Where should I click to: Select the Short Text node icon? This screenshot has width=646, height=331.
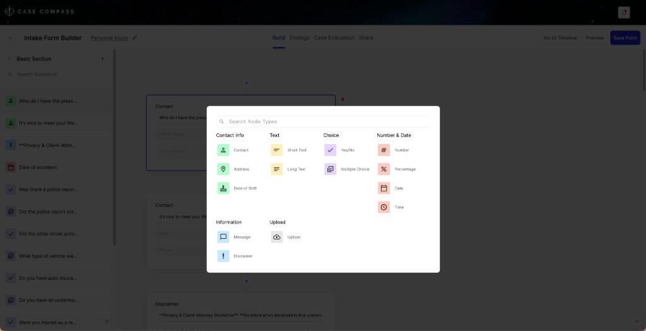(x=277, y=150)
